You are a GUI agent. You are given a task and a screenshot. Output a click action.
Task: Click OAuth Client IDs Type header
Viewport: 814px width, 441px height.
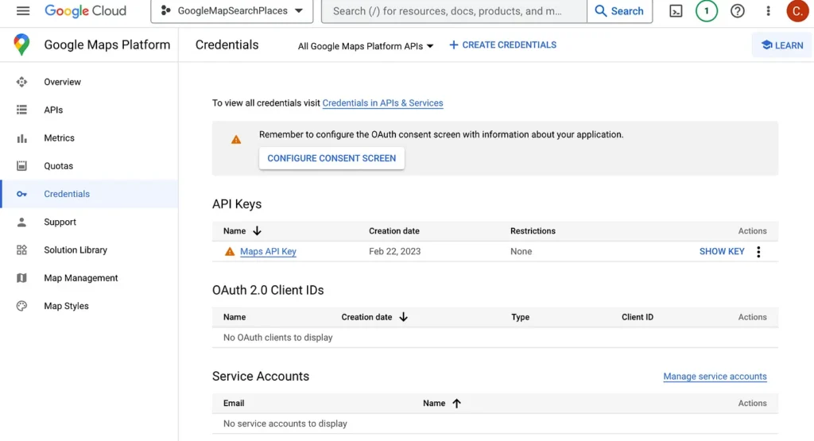pos(520,317)
